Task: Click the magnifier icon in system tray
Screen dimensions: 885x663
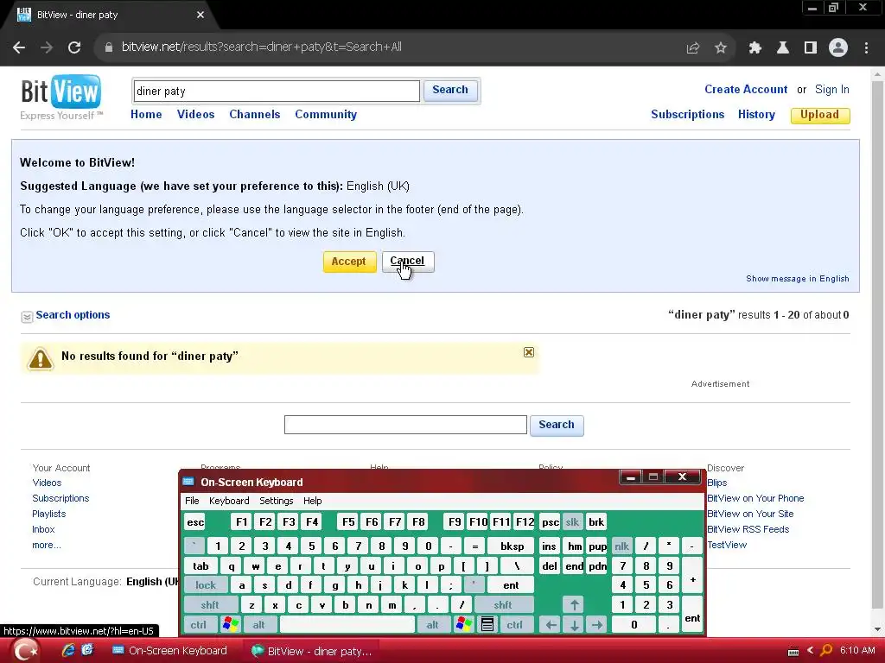Action: click(826, 650)
